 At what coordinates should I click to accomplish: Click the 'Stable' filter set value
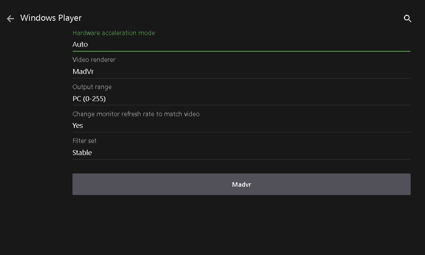pyautogui.click(x=82, y=153)
